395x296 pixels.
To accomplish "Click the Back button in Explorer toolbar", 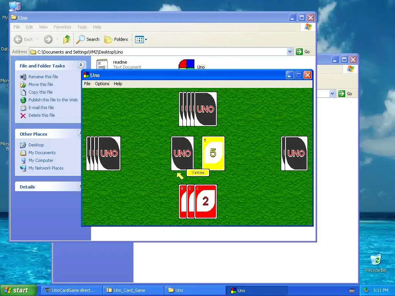I will coord(24,39).
